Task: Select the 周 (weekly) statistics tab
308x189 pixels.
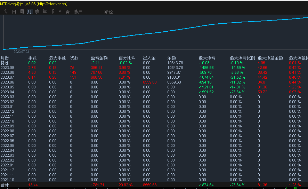Action: click(x=22, y=11)
